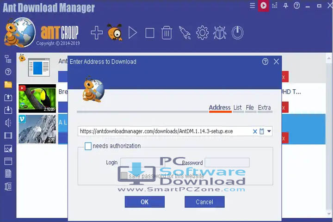Image resolution: width=333 pixels, height=222 pixels.
Task: Enable the needs authorization checkbox
Action: tap(88, 146)
